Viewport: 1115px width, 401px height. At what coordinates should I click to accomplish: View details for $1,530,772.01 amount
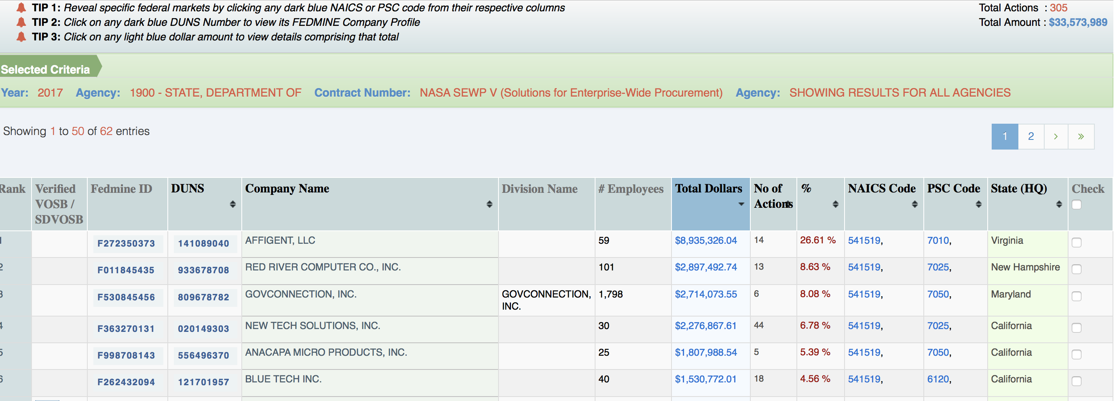click(705, 379)
